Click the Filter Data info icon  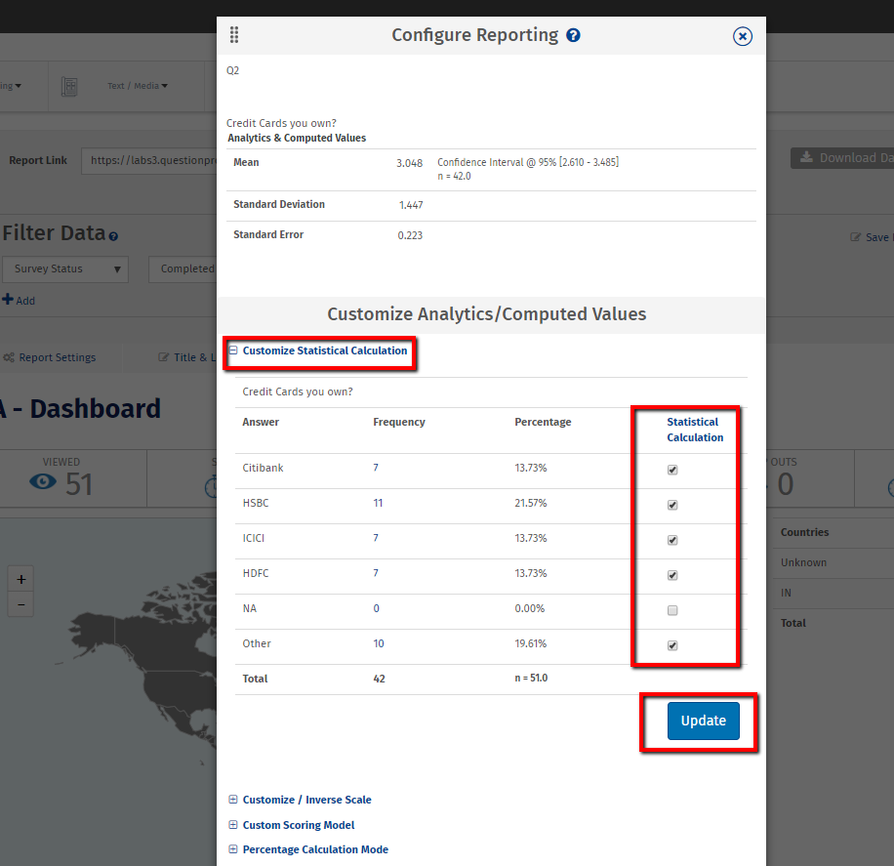click(113, 236)
